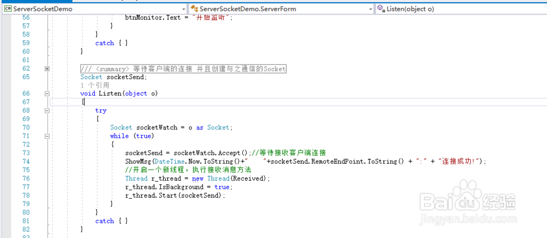Click line number 80 in the gutter

coord(26,212)
